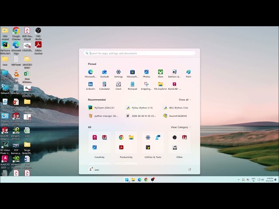The height and width of the screenshot is (209, 279).
Task: Select the Microsoft Edge desktop shortcut
Action: [16, 47]
